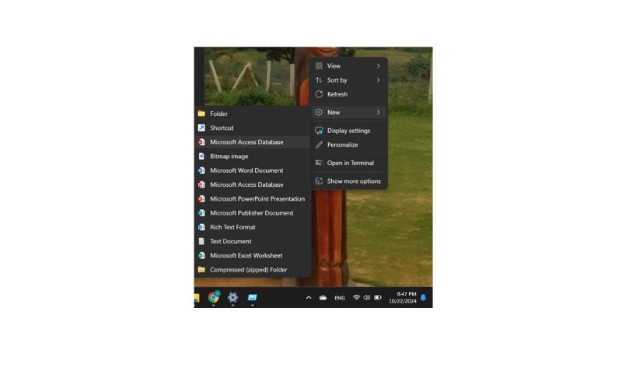Open the Settings gear in the taskbar
This screenshot has height=389, width=622.
[232, 297]
